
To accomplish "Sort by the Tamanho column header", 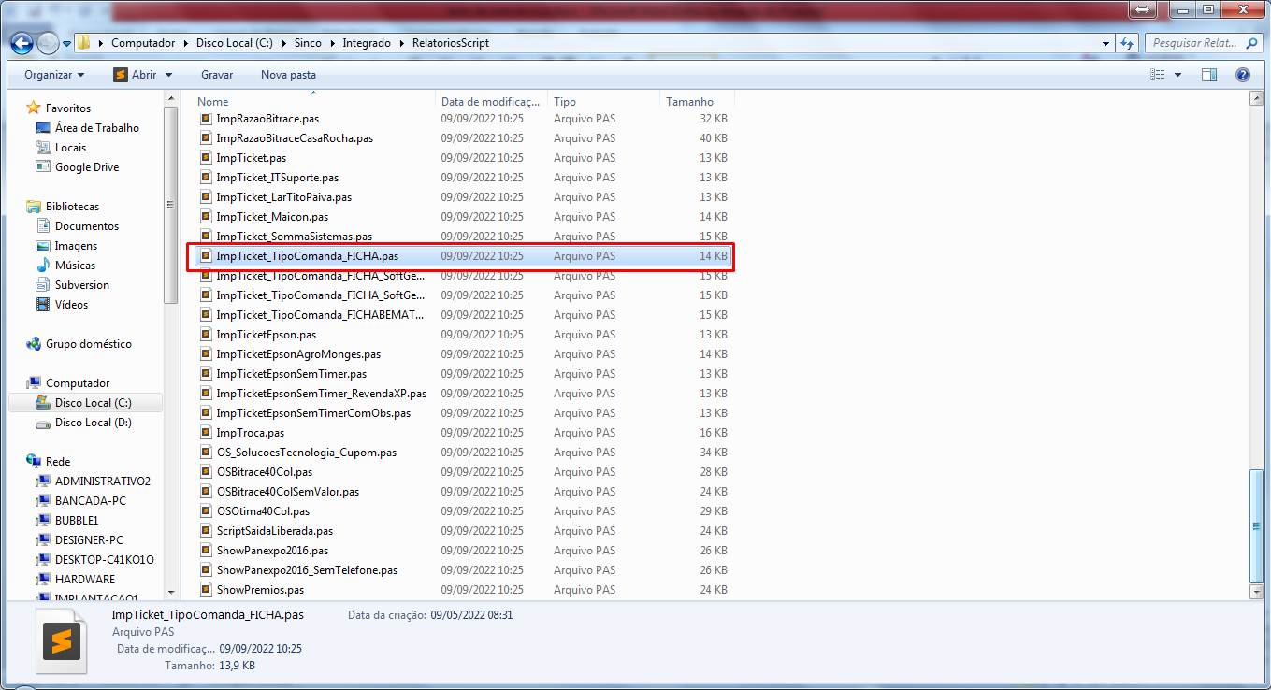I will click(692, 101).
